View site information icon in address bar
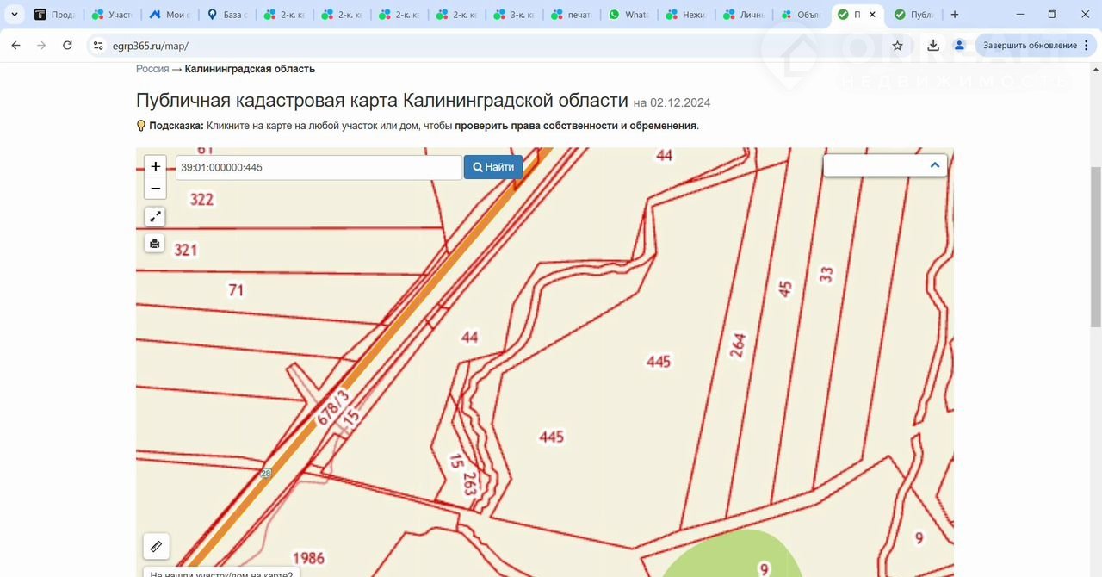Screen dimensions: 1102x577 coord(97,46)
